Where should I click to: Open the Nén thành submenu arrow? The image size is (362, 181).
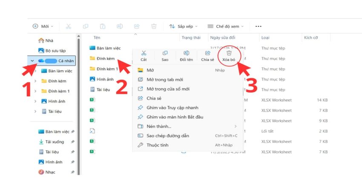click(236, 126)
